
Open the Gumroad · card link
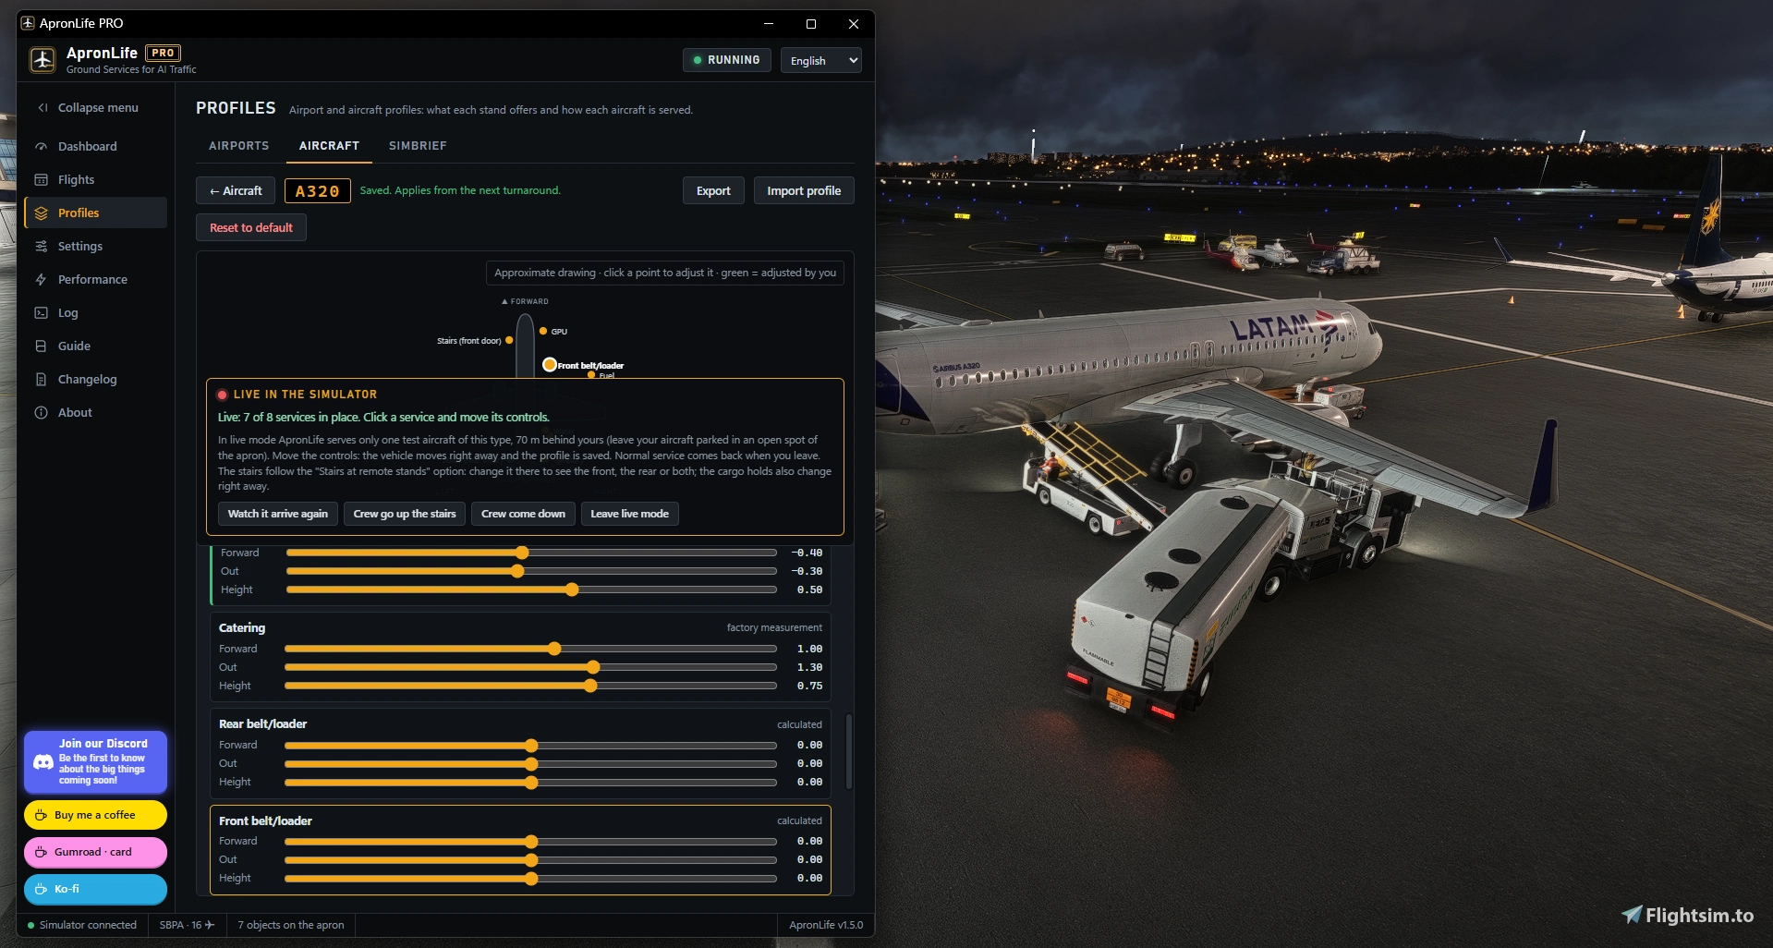[95, 852]
